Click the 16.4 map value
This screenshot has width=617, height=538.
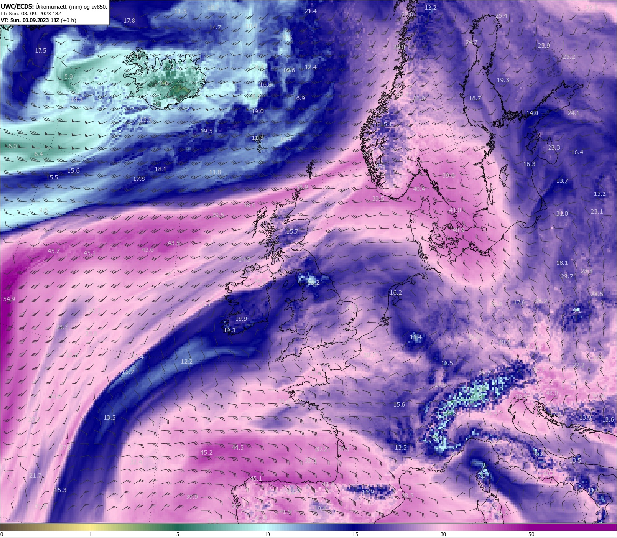[577, 152]
